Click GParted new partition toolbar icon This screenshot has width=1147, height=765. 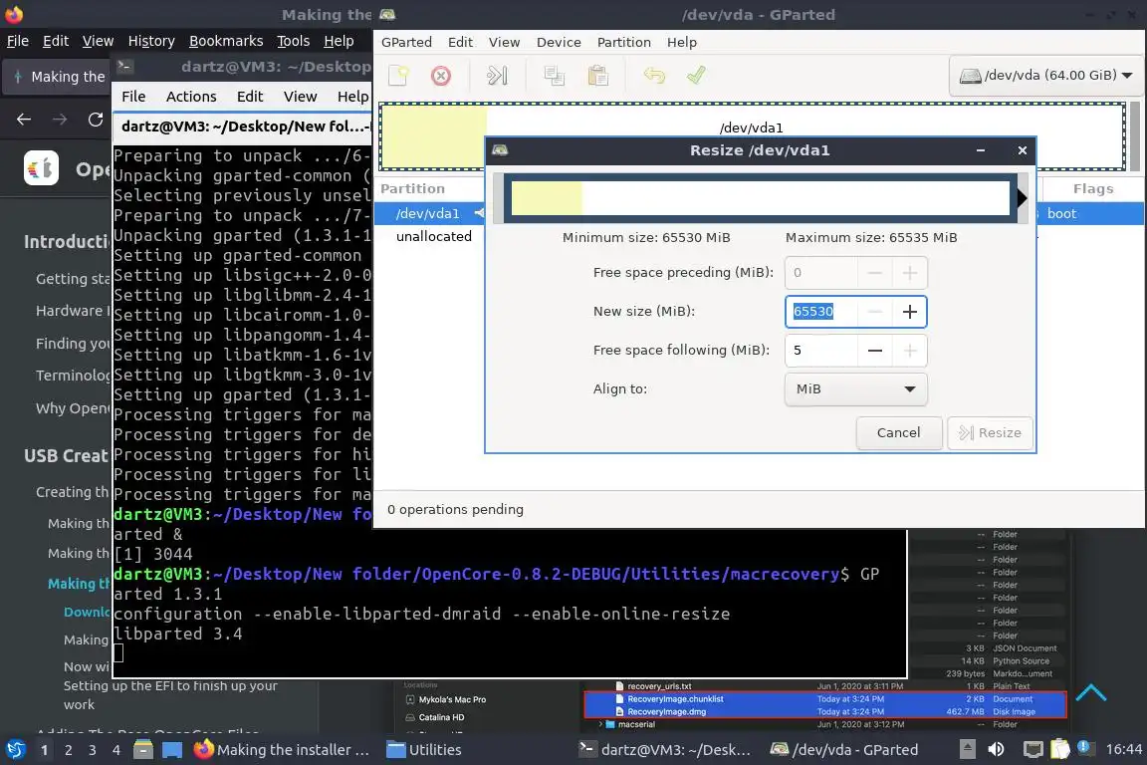(x=398, y=76)
